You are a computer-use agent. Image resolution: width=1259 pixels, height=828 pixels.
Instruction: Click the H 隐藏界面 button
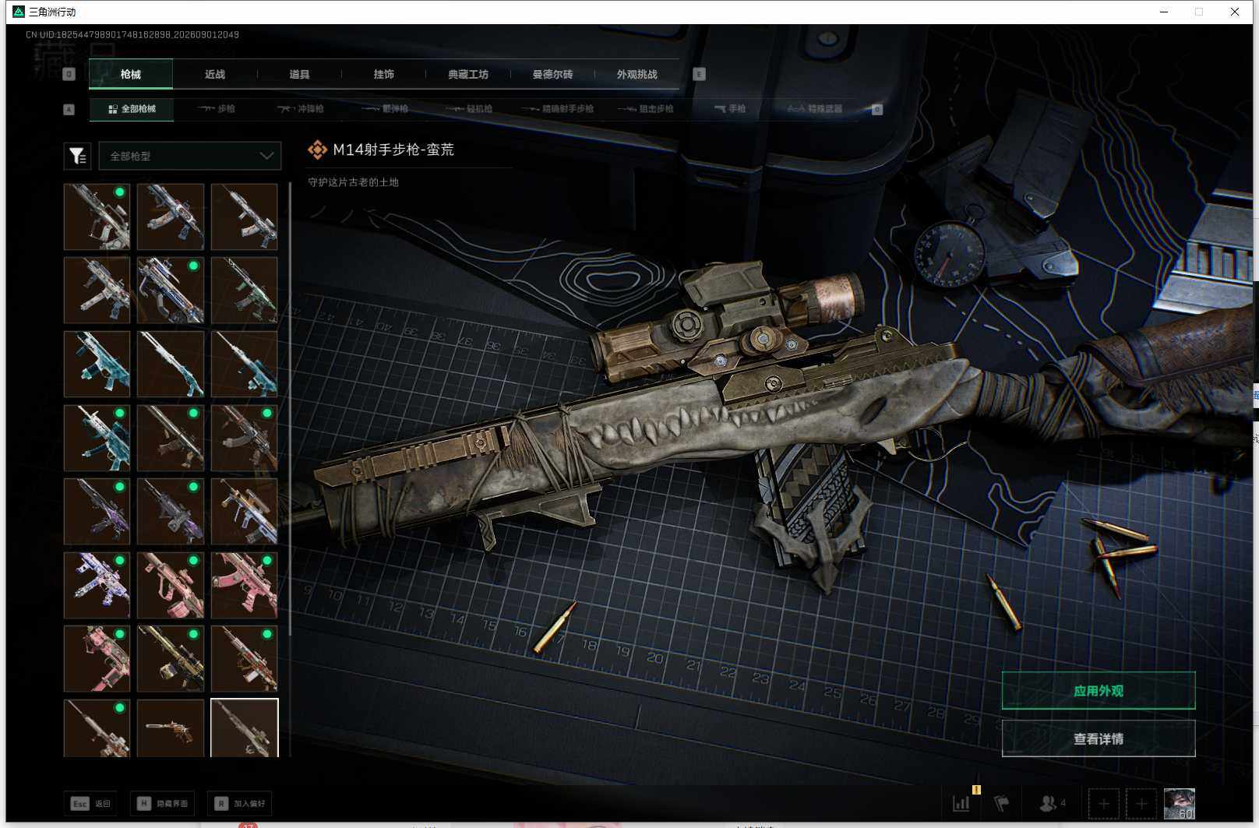pyautogui.click(x=164, y=804)
